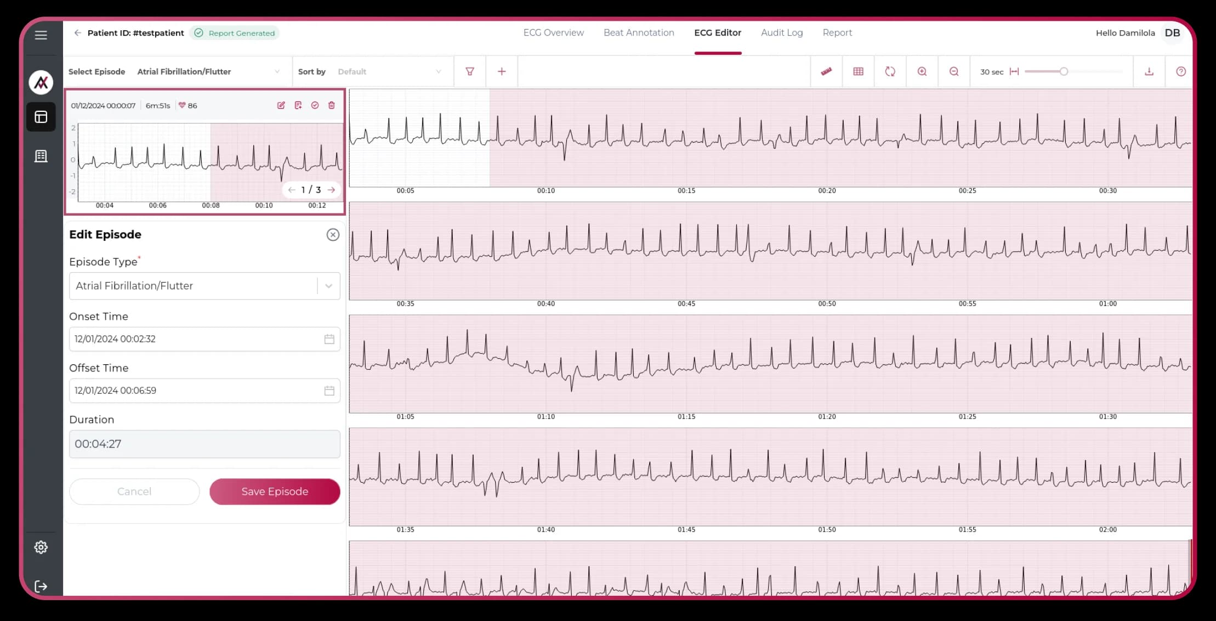Switch to the Beat Annotation tab
This screenshot has height=621, width=1216.
coord(639,33)
